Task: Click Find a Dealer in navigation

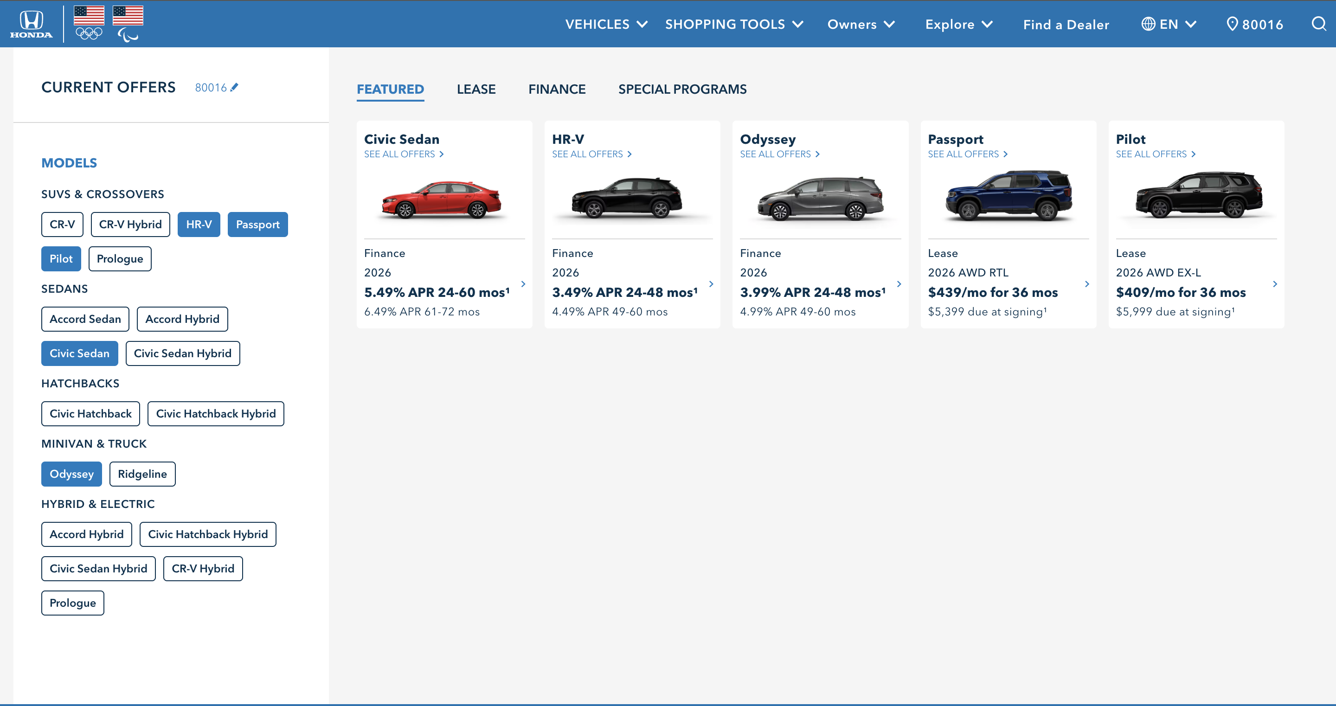Action: [x=1066, y=25]
